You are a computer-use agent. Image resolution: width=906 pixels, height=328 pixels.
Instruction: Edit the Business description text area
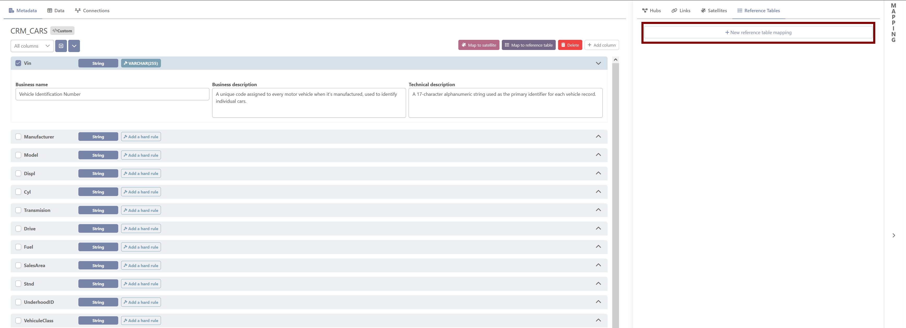click(309, 103)
